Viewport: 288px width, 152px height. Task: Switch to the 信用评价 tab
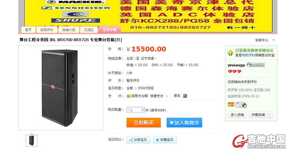pos(47,30)
